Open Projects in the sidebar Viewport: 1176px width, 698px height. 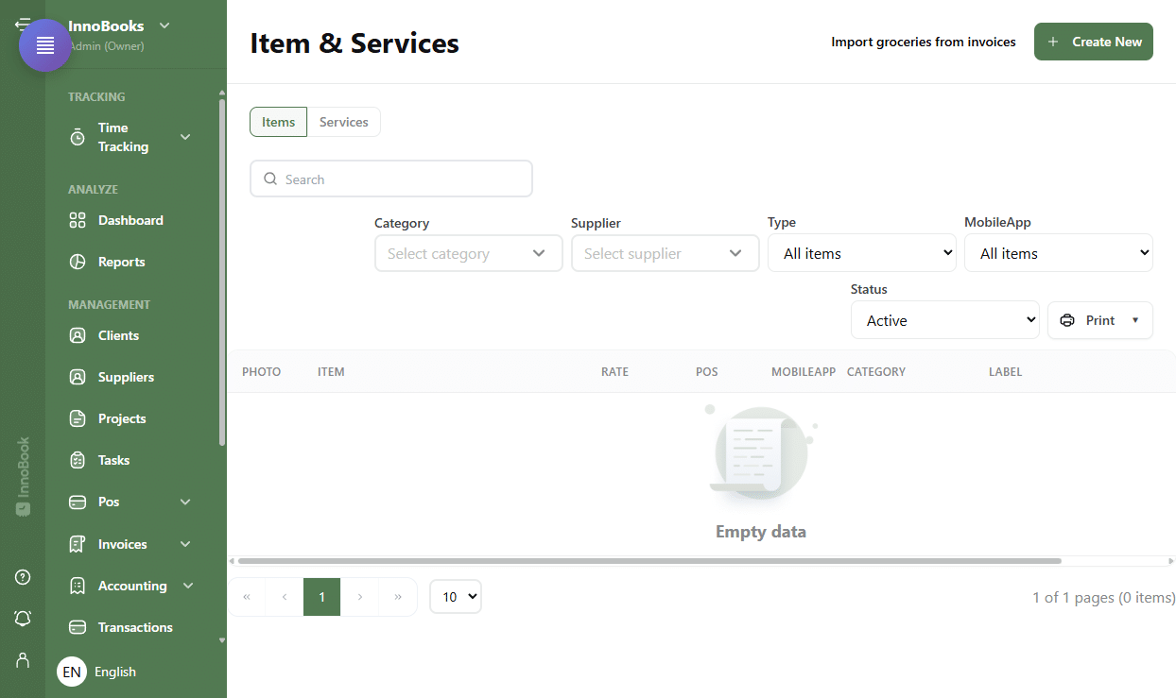pos(122,418)
